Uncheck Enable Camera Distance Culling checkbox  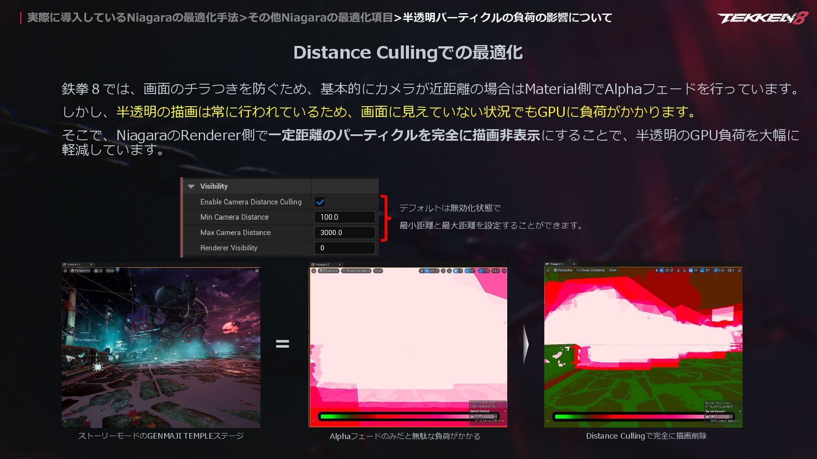click(320, 202)
